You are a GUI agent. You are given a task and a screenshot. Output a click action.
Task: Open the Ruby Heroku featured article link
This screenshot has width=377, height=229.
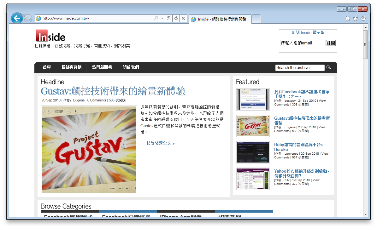click(x=298, y=147)
